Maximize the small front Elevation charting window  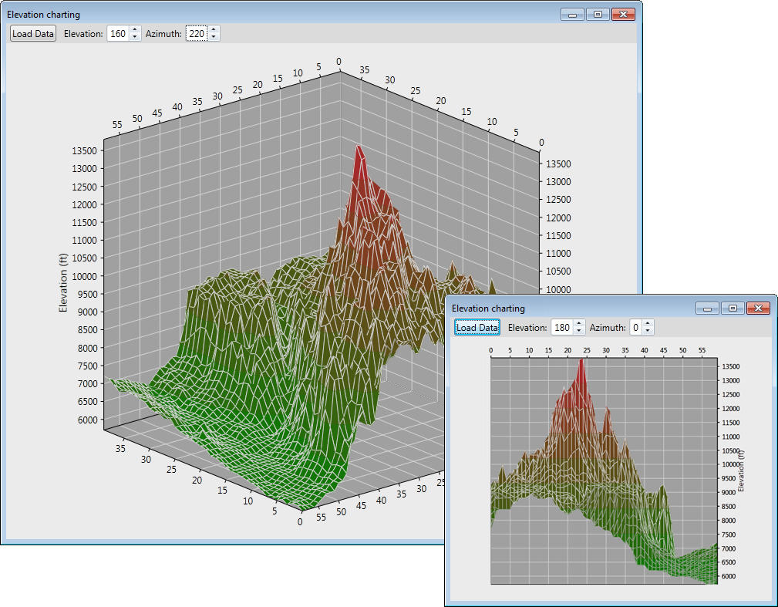click(733, 309)
